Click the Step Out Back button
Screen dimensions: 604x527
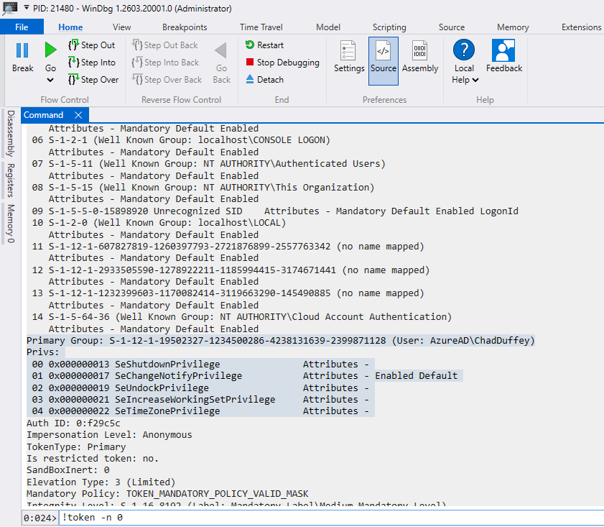click(x=165, y=45)
